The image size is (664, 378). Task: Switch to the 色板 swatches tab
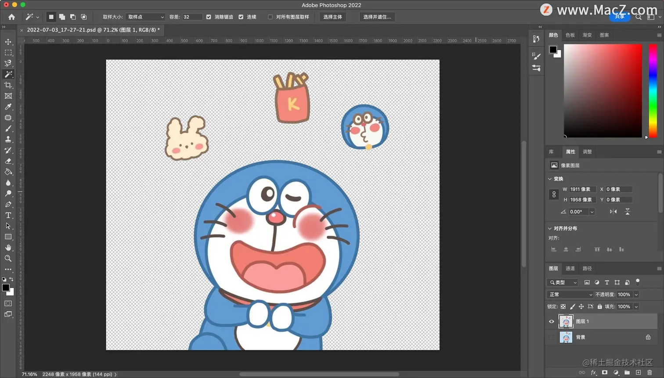pos(570,35)
